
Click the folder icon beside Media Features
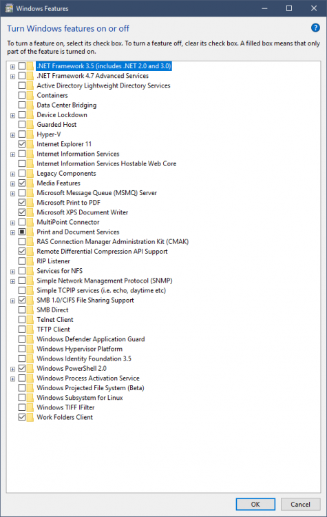(x=30, y=183)
